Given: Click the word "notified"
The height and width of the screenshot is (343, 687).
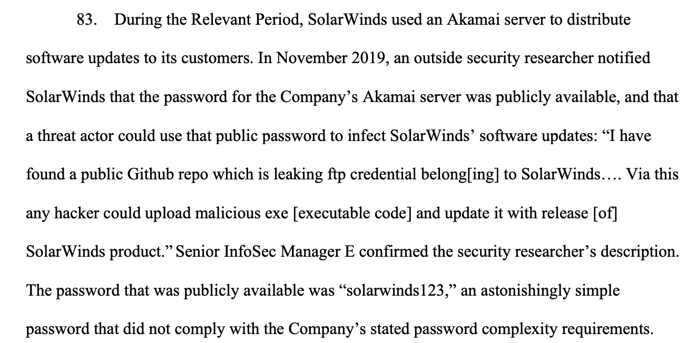Looking at the screenshot, I should 625,59.
